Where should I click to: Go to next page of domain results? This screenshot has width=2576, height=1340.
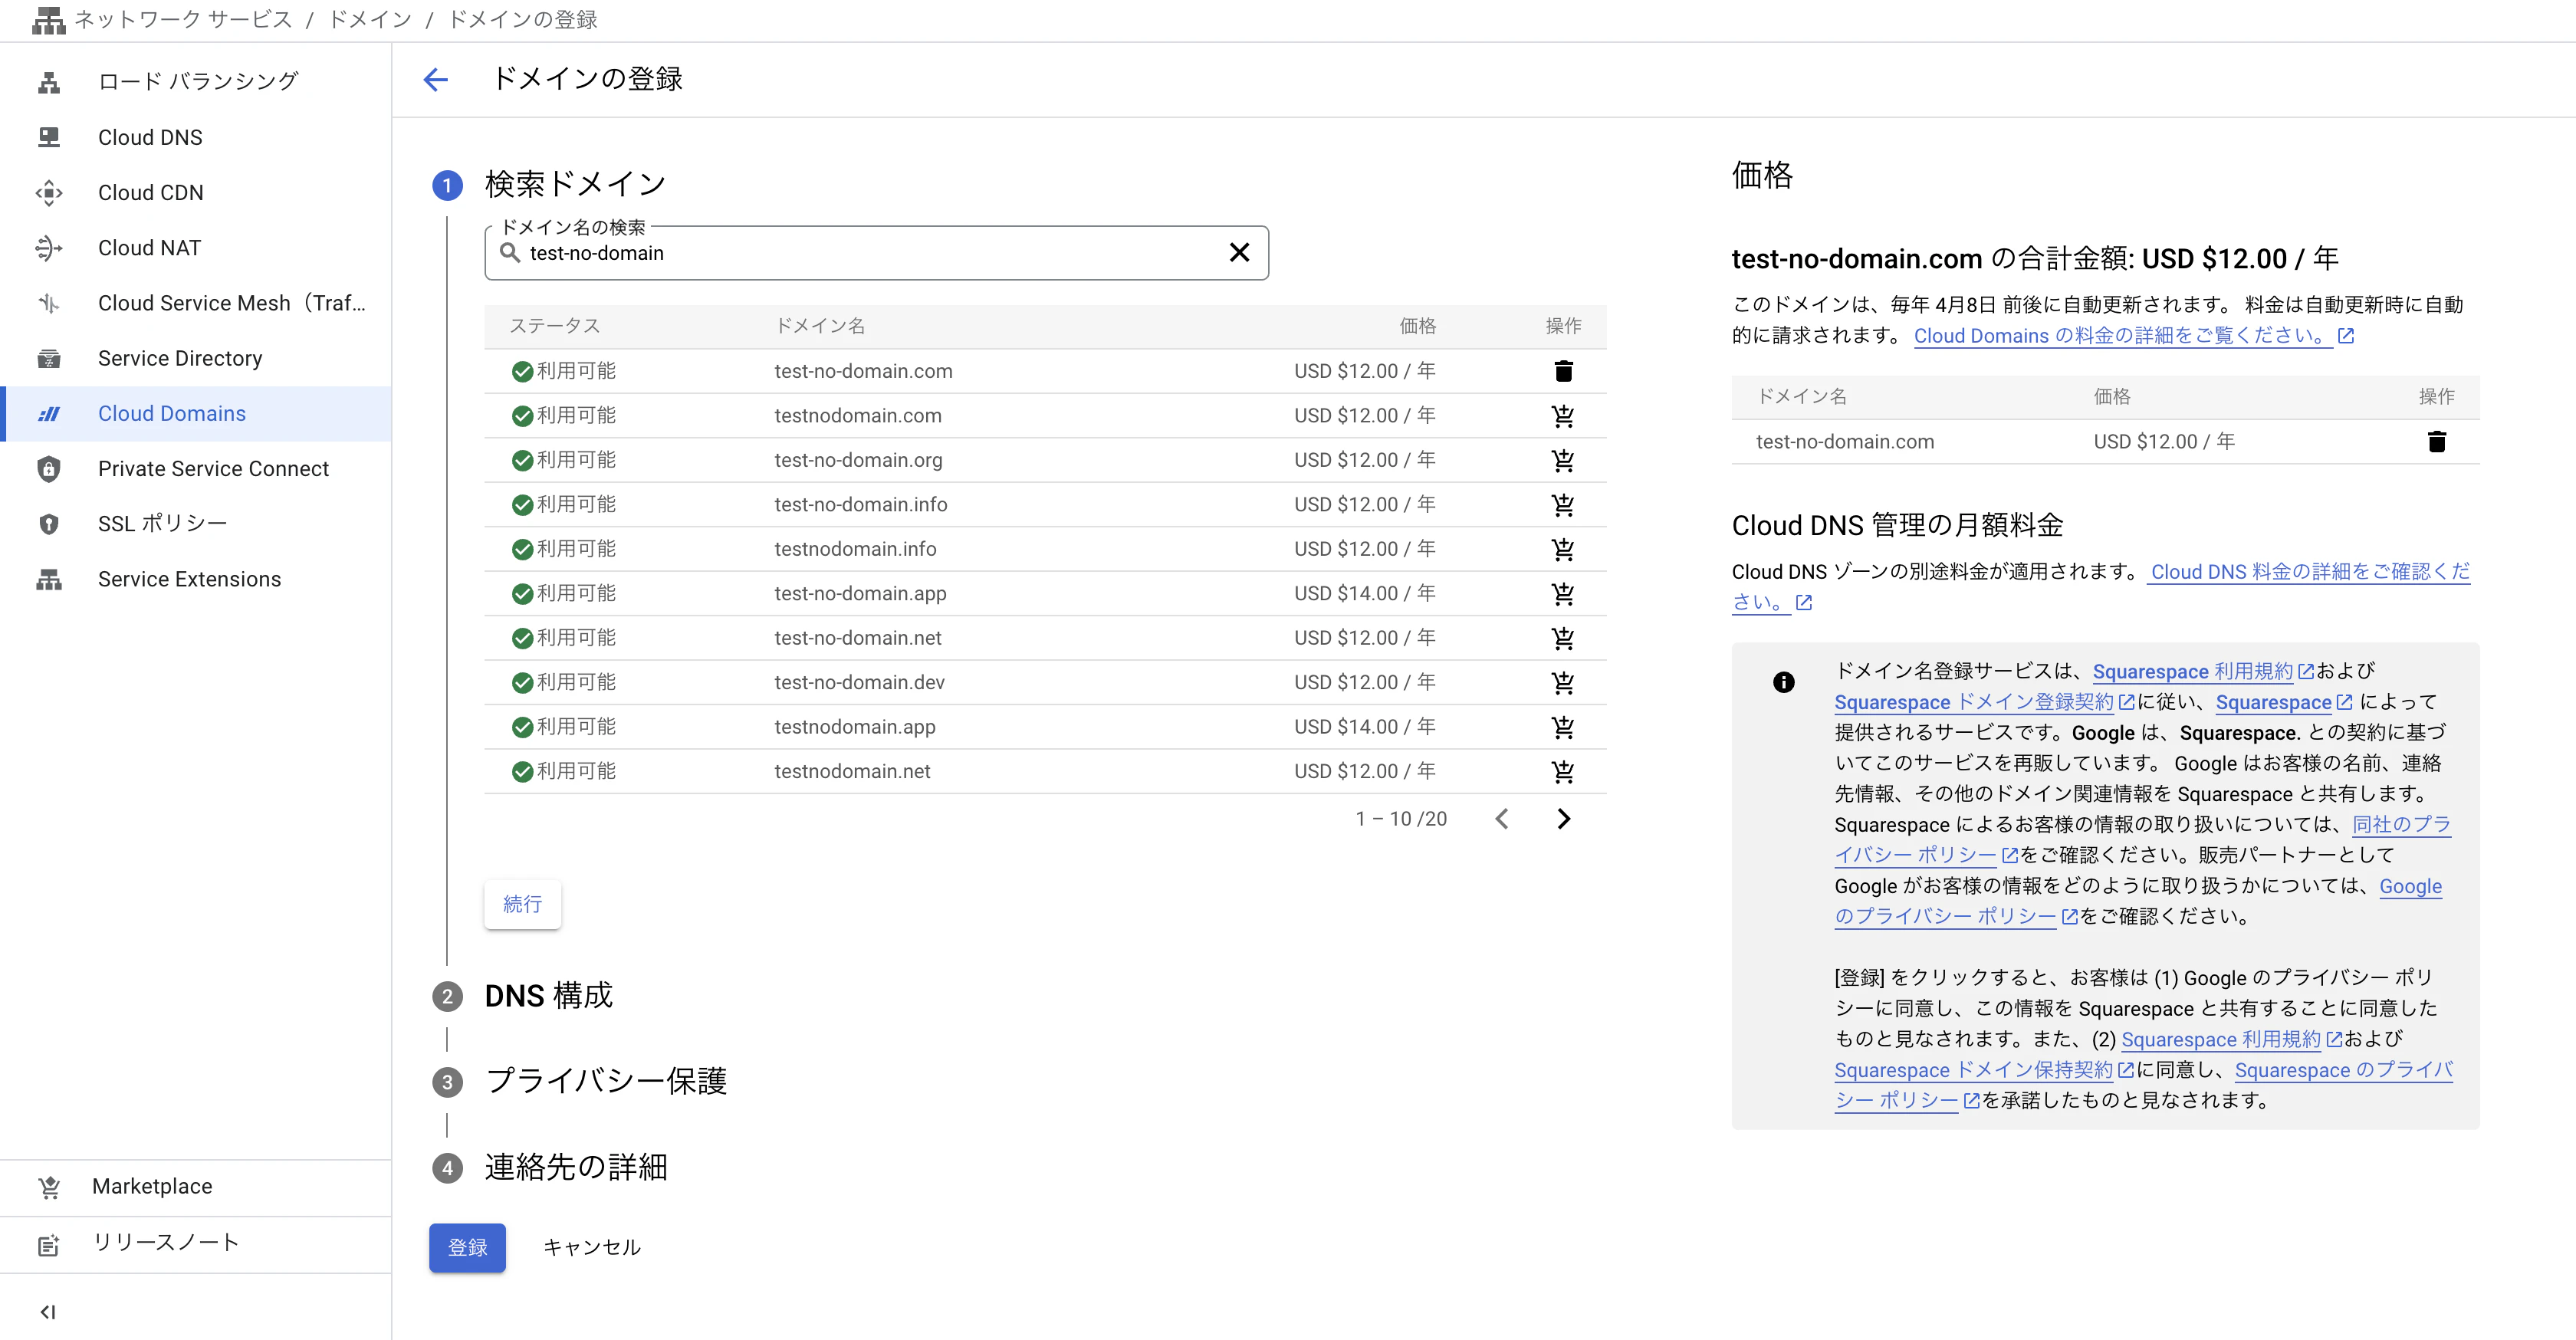(x=1564, y=819)
